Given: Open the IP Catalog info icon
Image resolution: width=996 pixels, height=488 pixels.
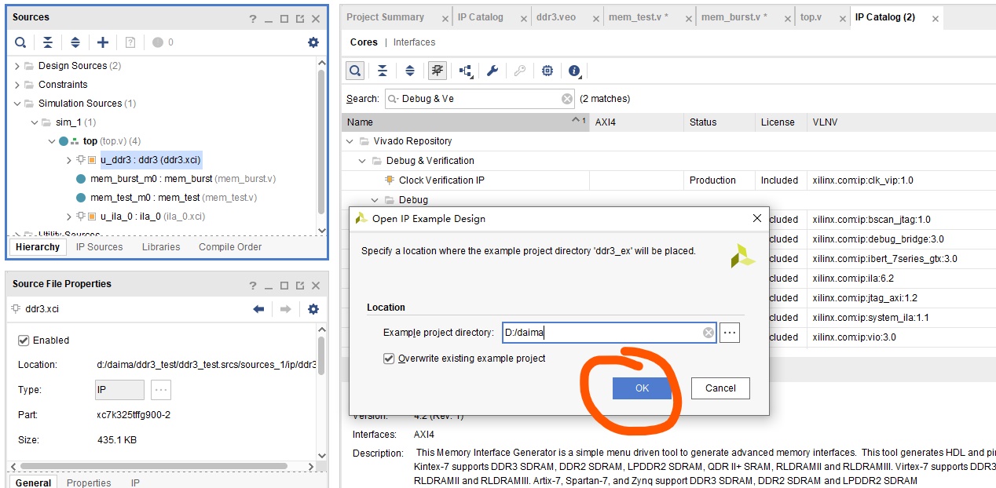Looking at the screenshot, I should click(574, 71).
